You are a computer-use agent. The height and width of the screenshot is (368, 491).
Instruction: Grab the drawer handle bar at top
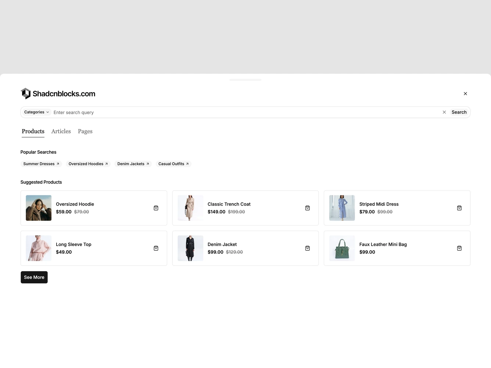click(x=246, y=80)
